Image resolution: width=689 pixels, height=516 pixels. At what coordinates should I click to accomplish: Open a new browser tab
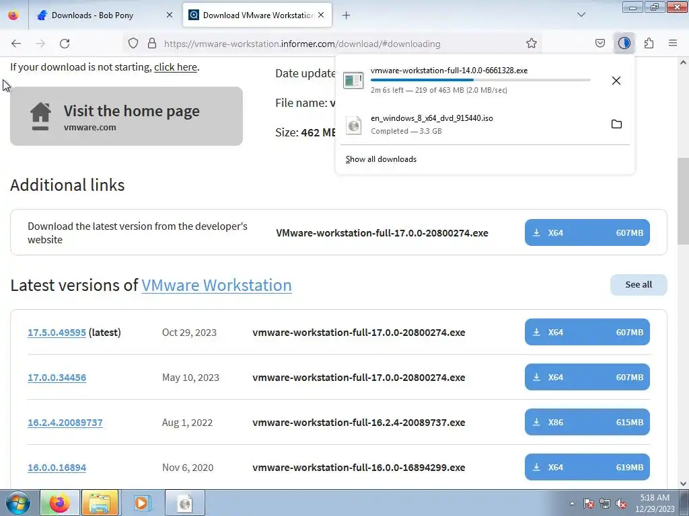[347, 15]
